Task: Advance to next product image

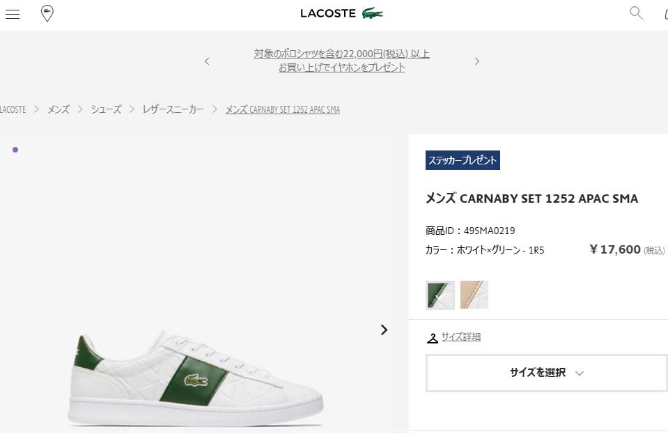Action: [x=384, y=330]
